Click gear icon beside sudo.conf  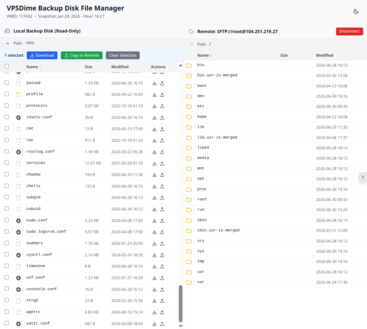(18, 221)
